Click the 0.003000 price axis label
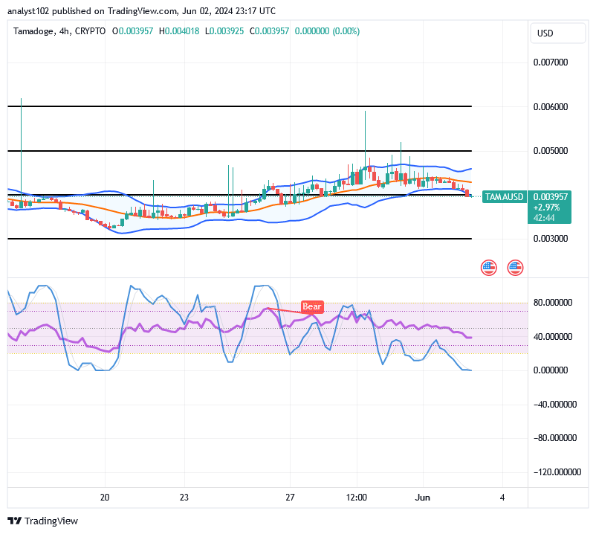Viewport: 596px width, 534px height. (x=551, y=239)
